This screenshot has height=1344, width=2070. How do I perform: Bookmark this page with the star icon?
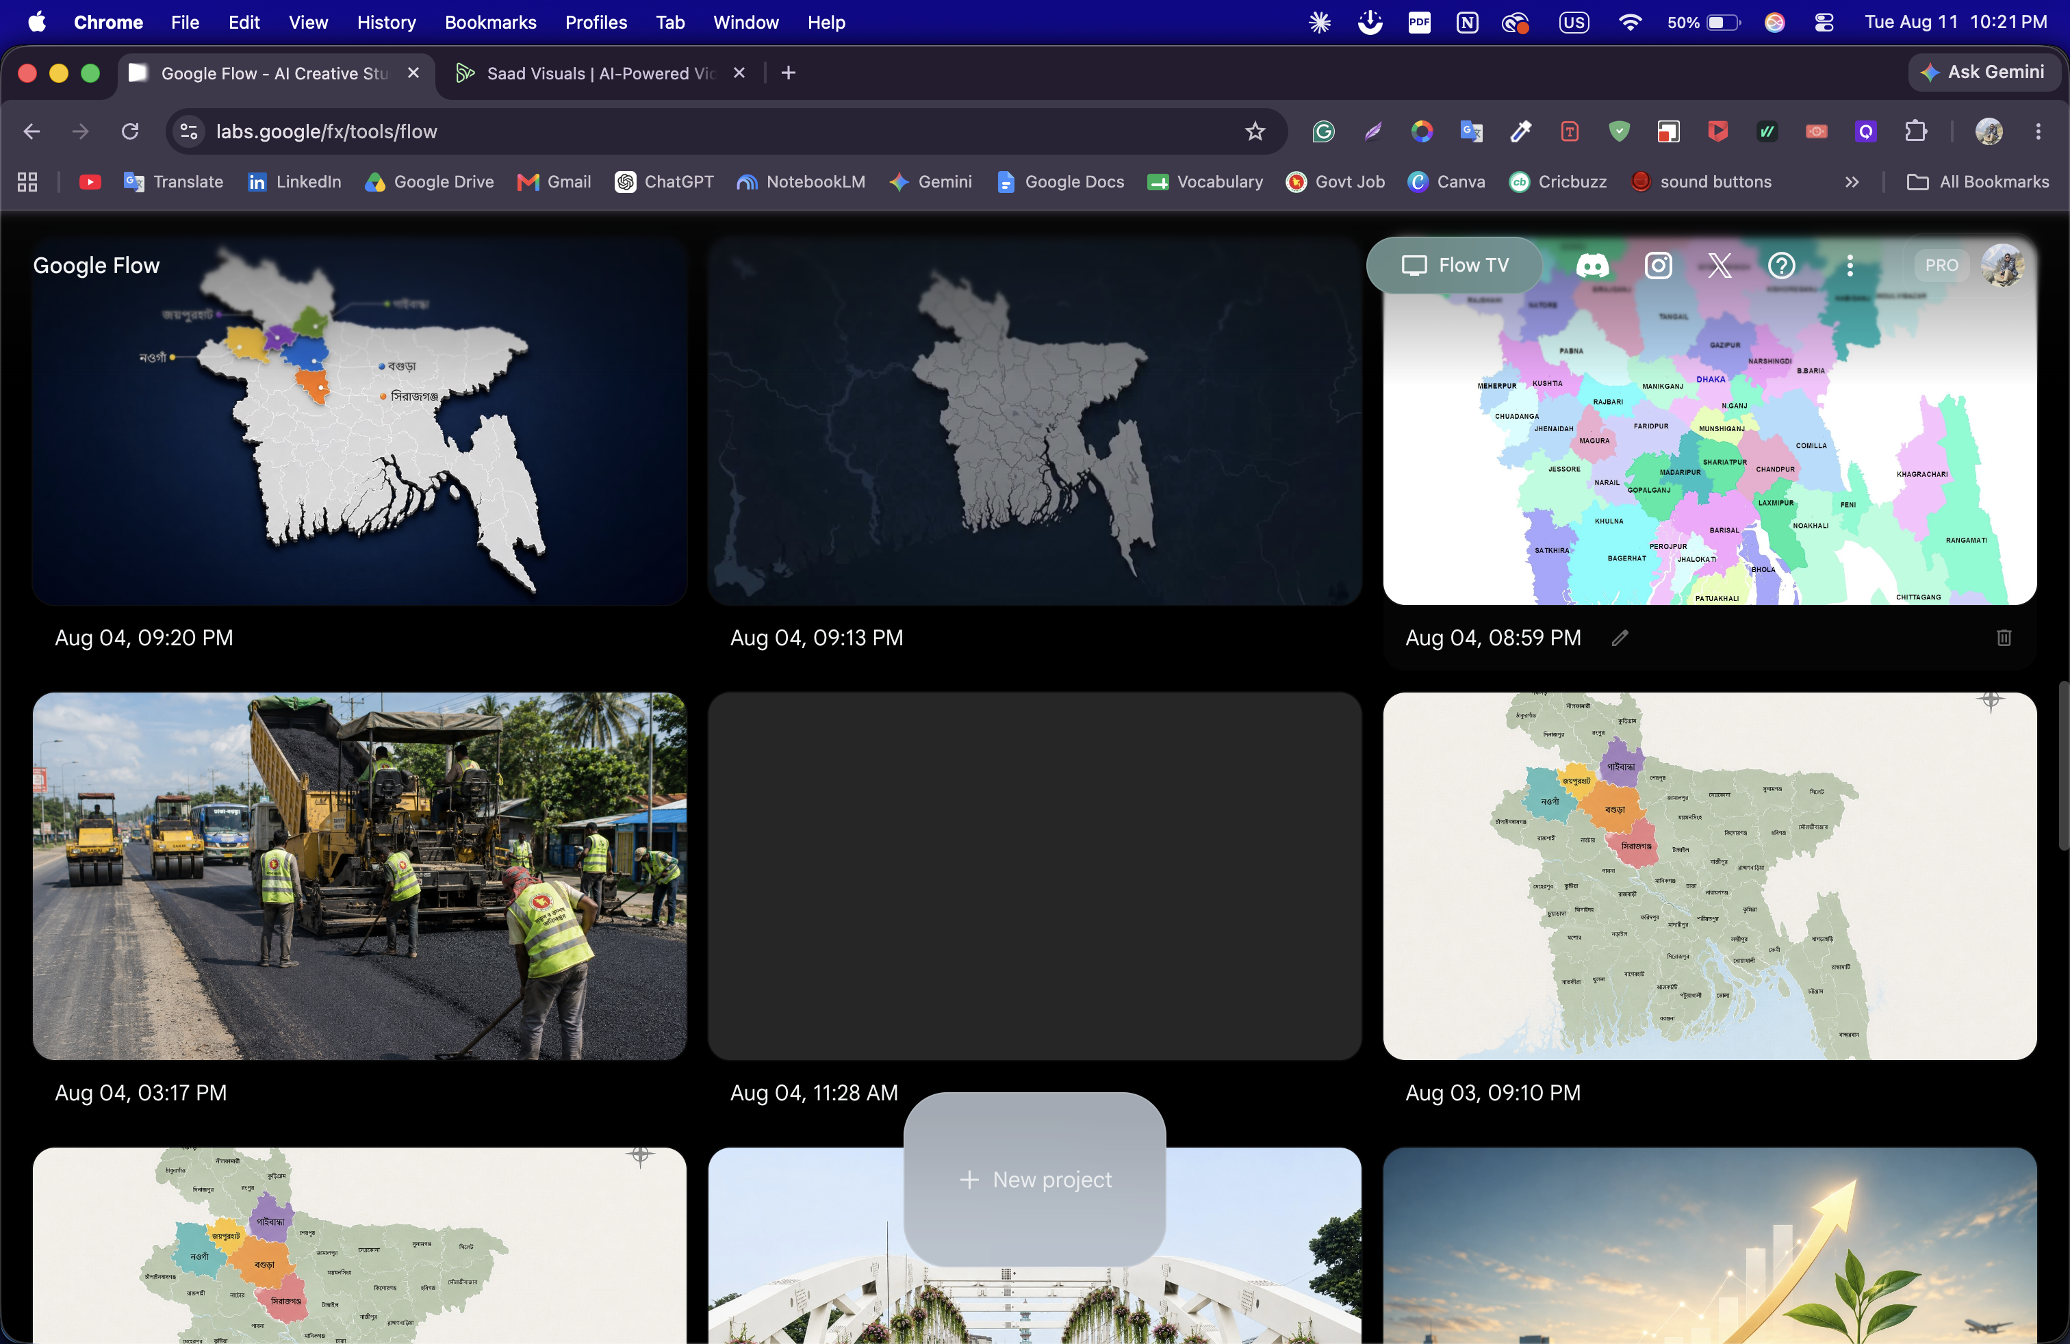coord(1255,131)
